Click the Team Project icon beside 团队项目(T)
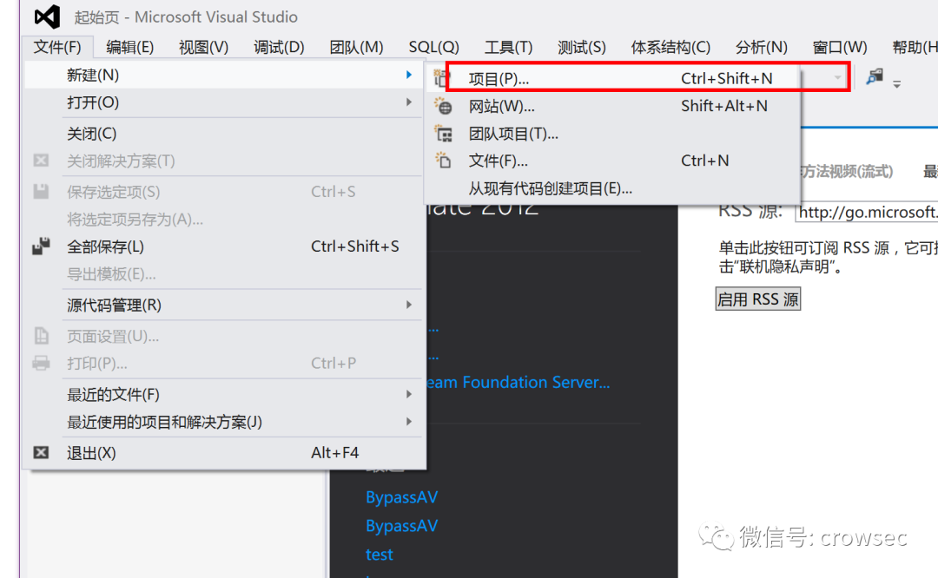 443,134
